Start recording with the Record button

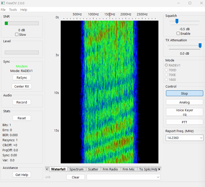coord(22,102)
